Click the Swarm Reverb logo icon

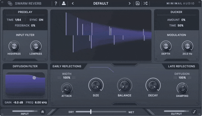pyautogui.click(x=10, y=3)
